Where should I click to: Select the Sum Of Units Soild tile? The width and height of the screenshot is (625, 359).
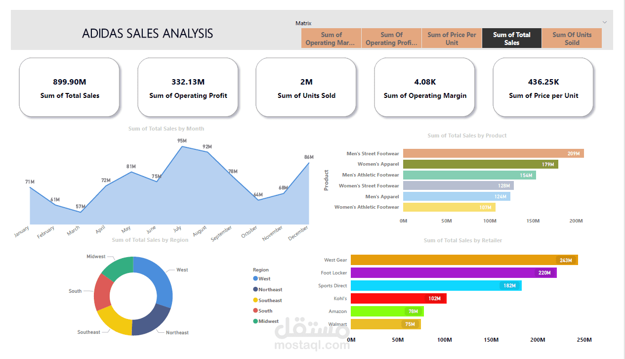point(572,39)
